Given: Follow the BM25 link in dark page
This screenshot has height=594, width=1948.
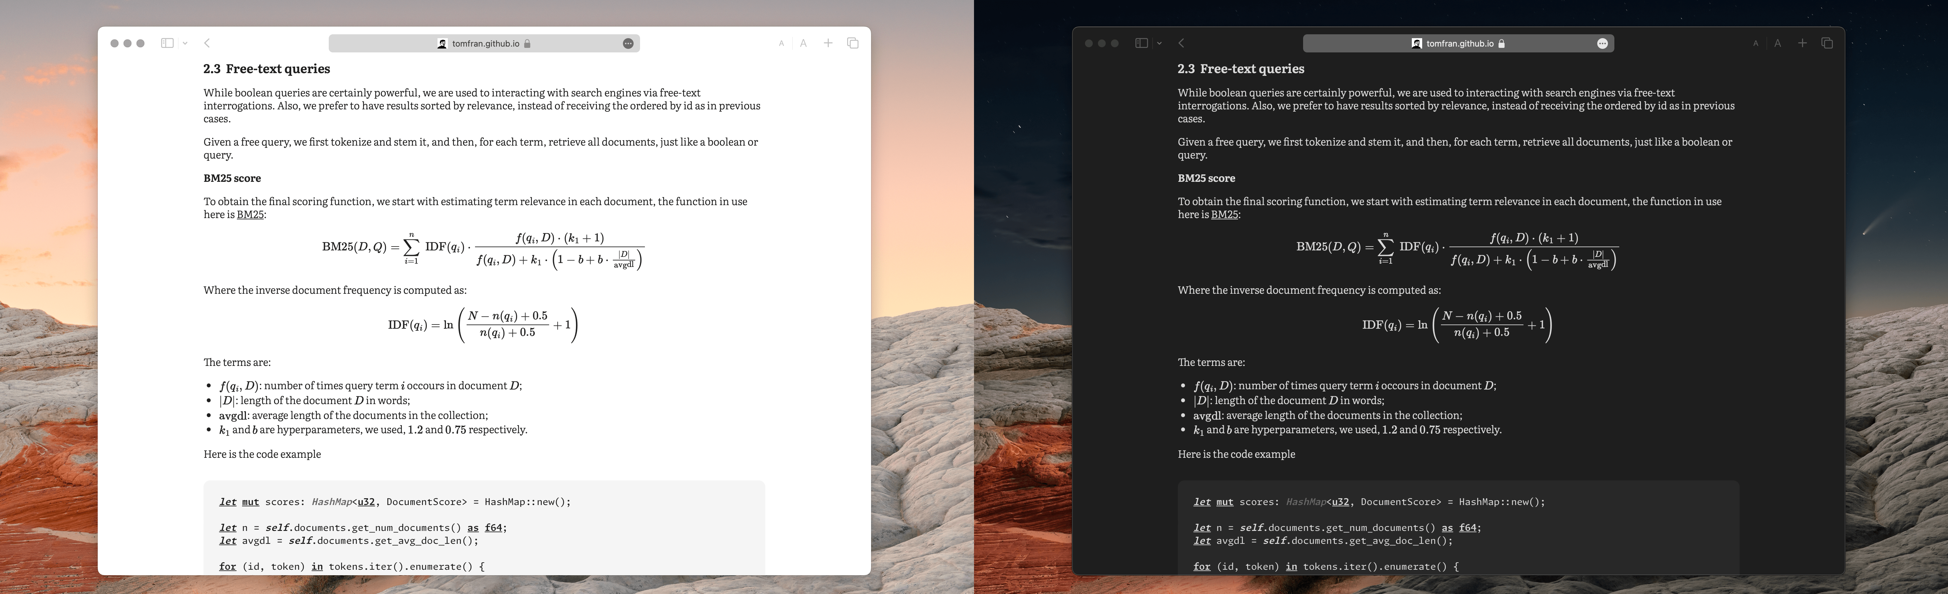Looking at the screenshot, I should pos(1224,214).
